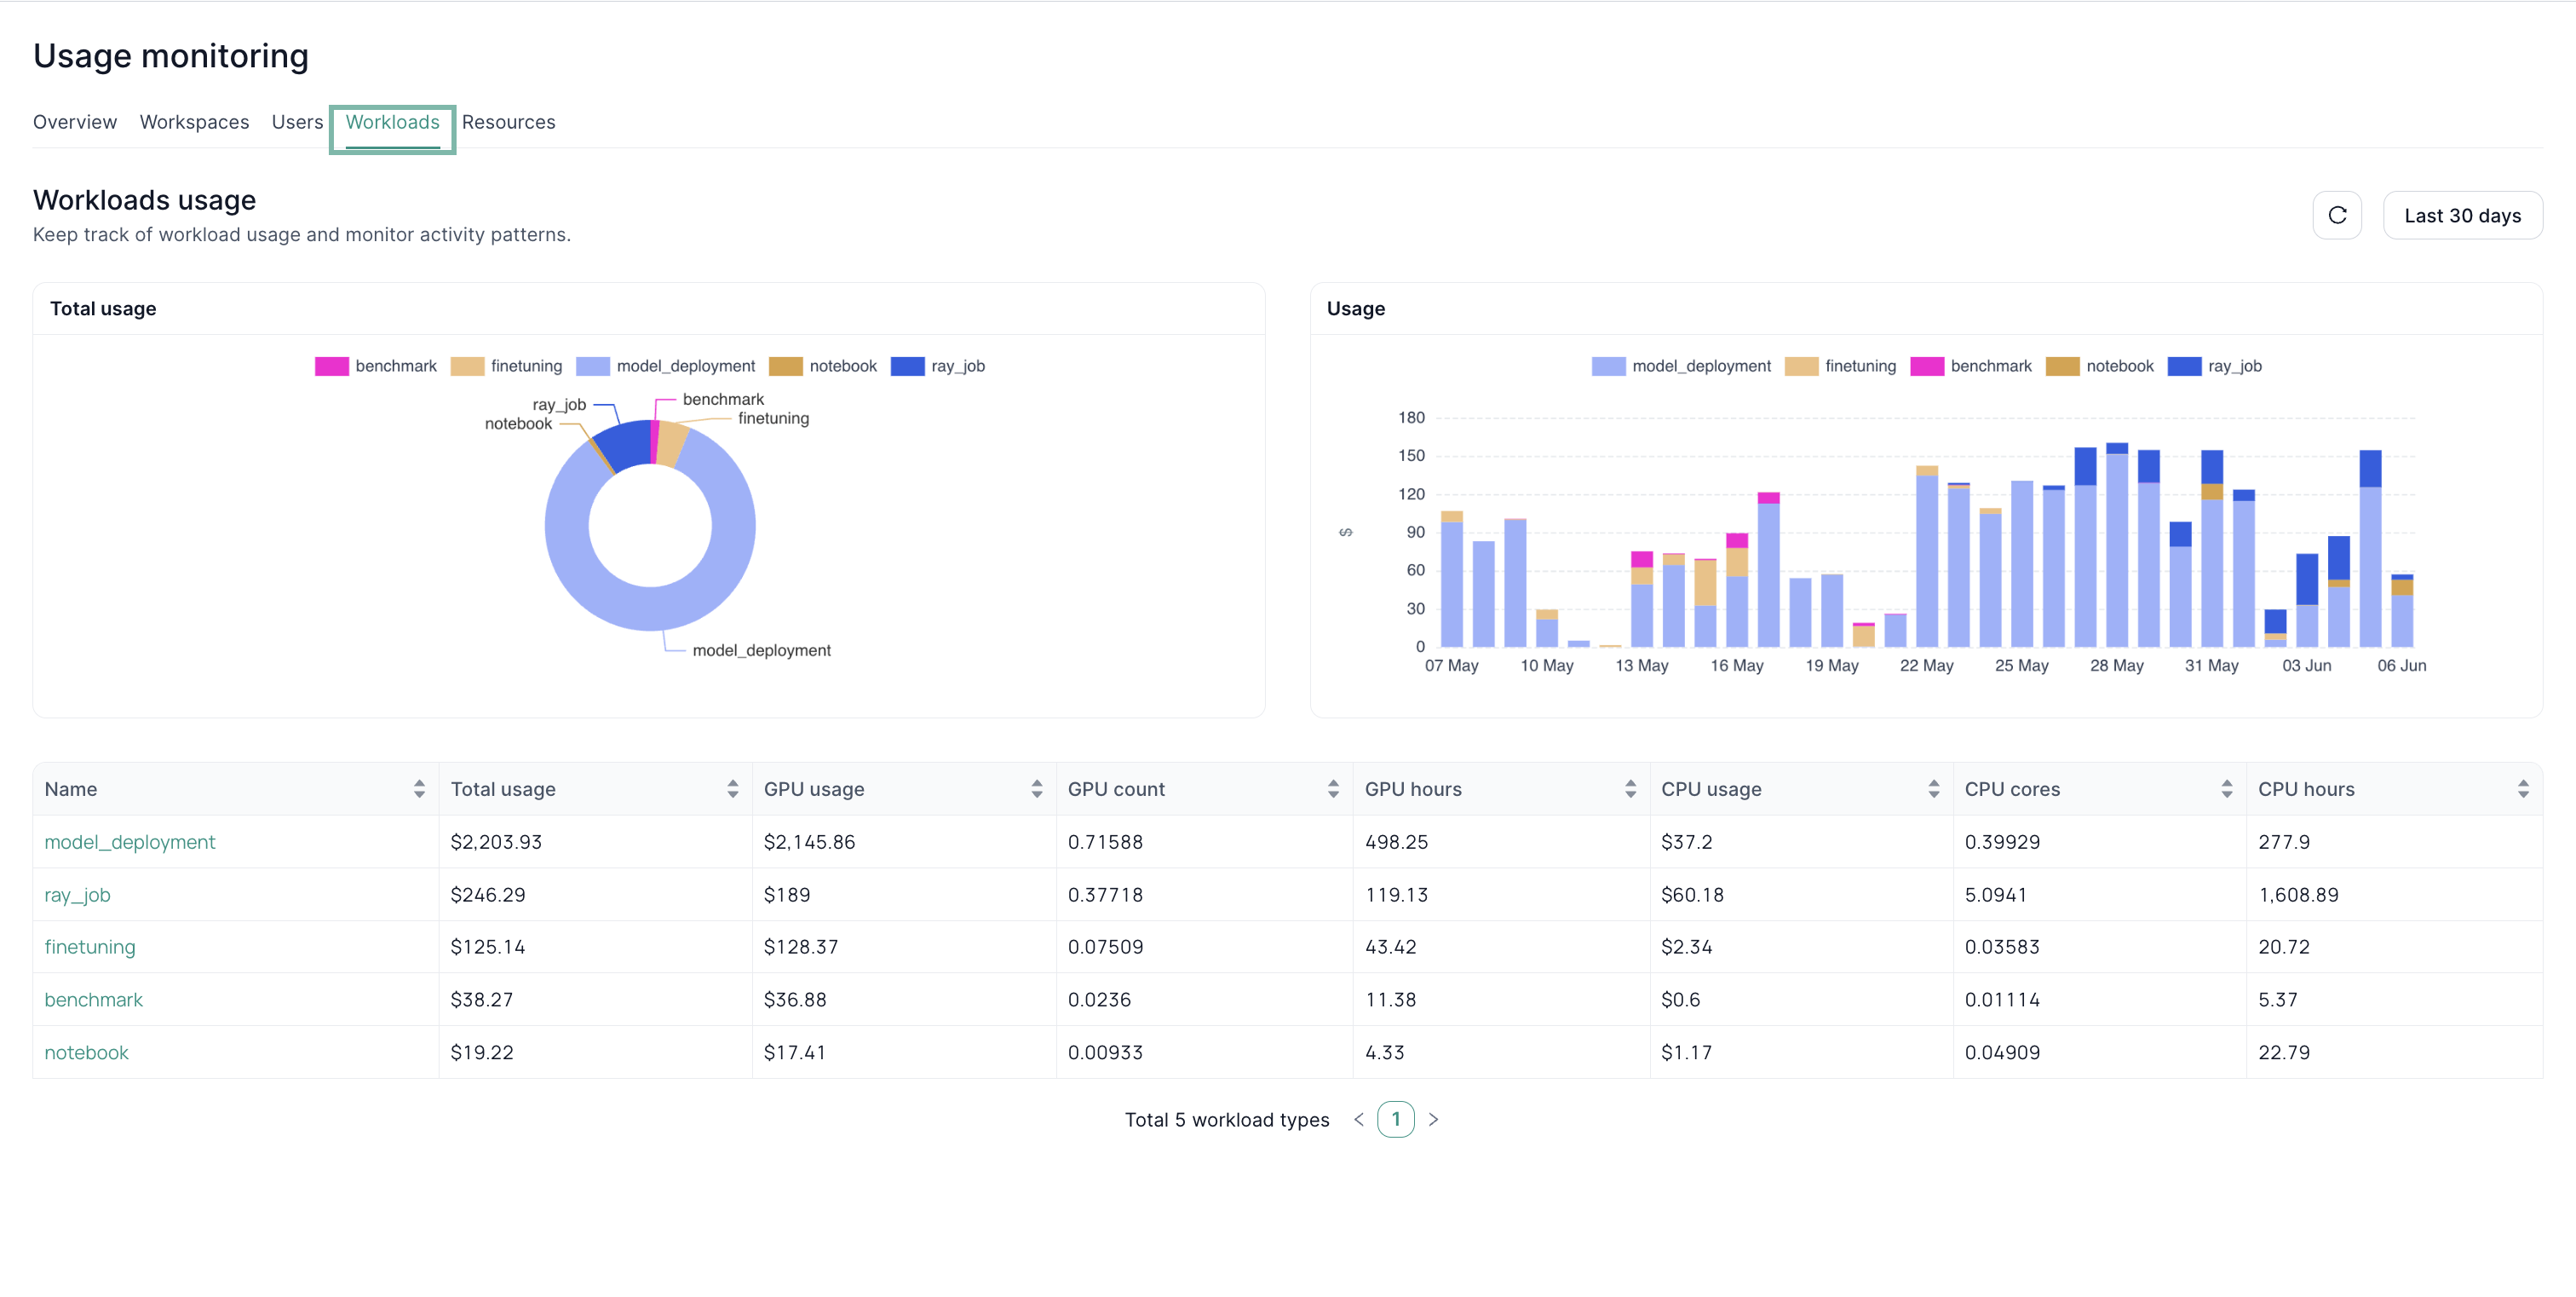The width and height of the screenshot is (2576, 1297).
Task: Sort by GPU usage column arrows
Action: [1036, 789]
